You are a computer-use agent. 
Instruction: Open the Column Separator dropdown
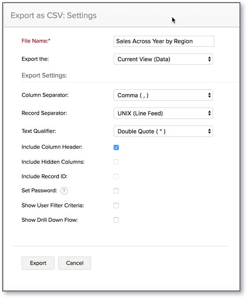pyautogui.click(x=163, y=95)
